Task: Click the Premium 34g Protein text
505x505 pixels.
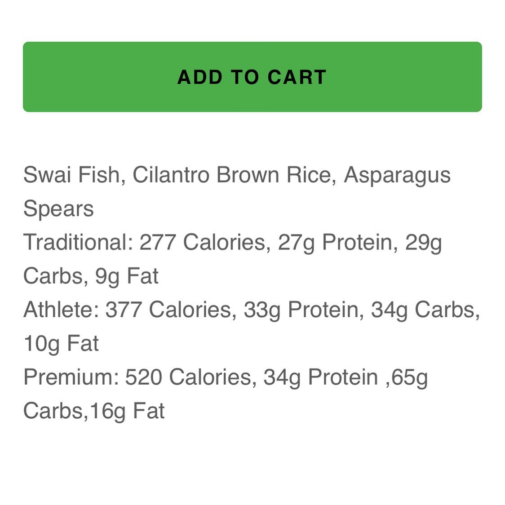Action: pos(320,377)
